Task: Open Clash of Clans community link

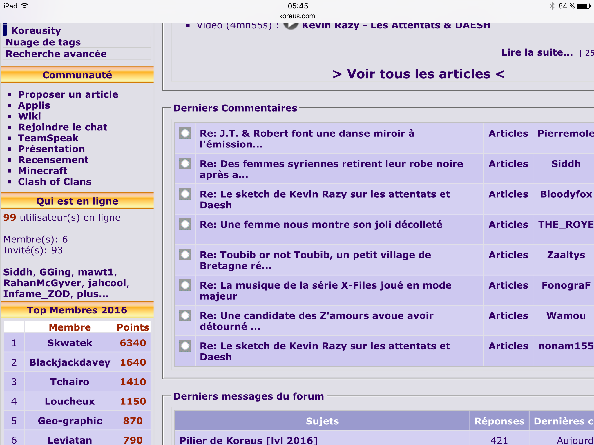Action: tap(55, 182)
